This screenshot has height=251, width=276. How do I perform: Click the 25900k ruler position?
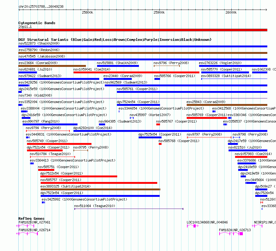pos(159,12)
